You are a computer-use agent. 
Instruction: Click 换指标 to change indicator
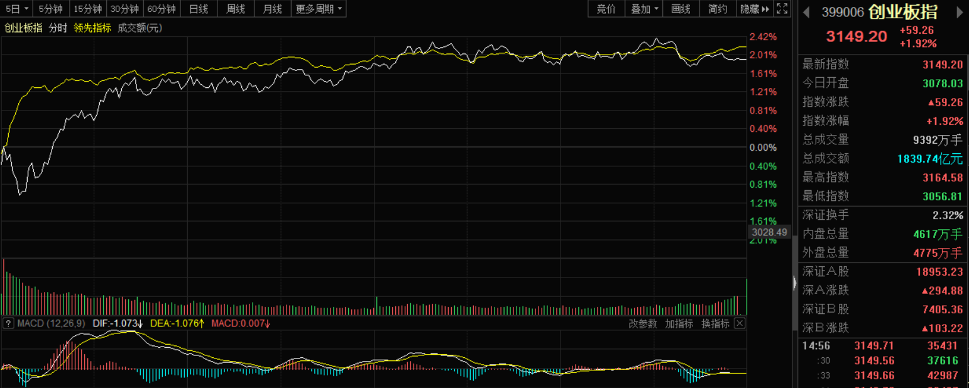point(715,323)
